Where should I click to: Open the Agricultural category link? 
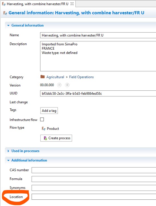55,77
